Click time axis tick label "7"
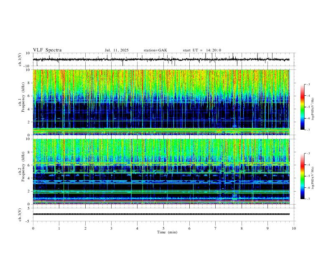Image resolution: width=331 pixels, height=256 pixels. tap(216, 228)
